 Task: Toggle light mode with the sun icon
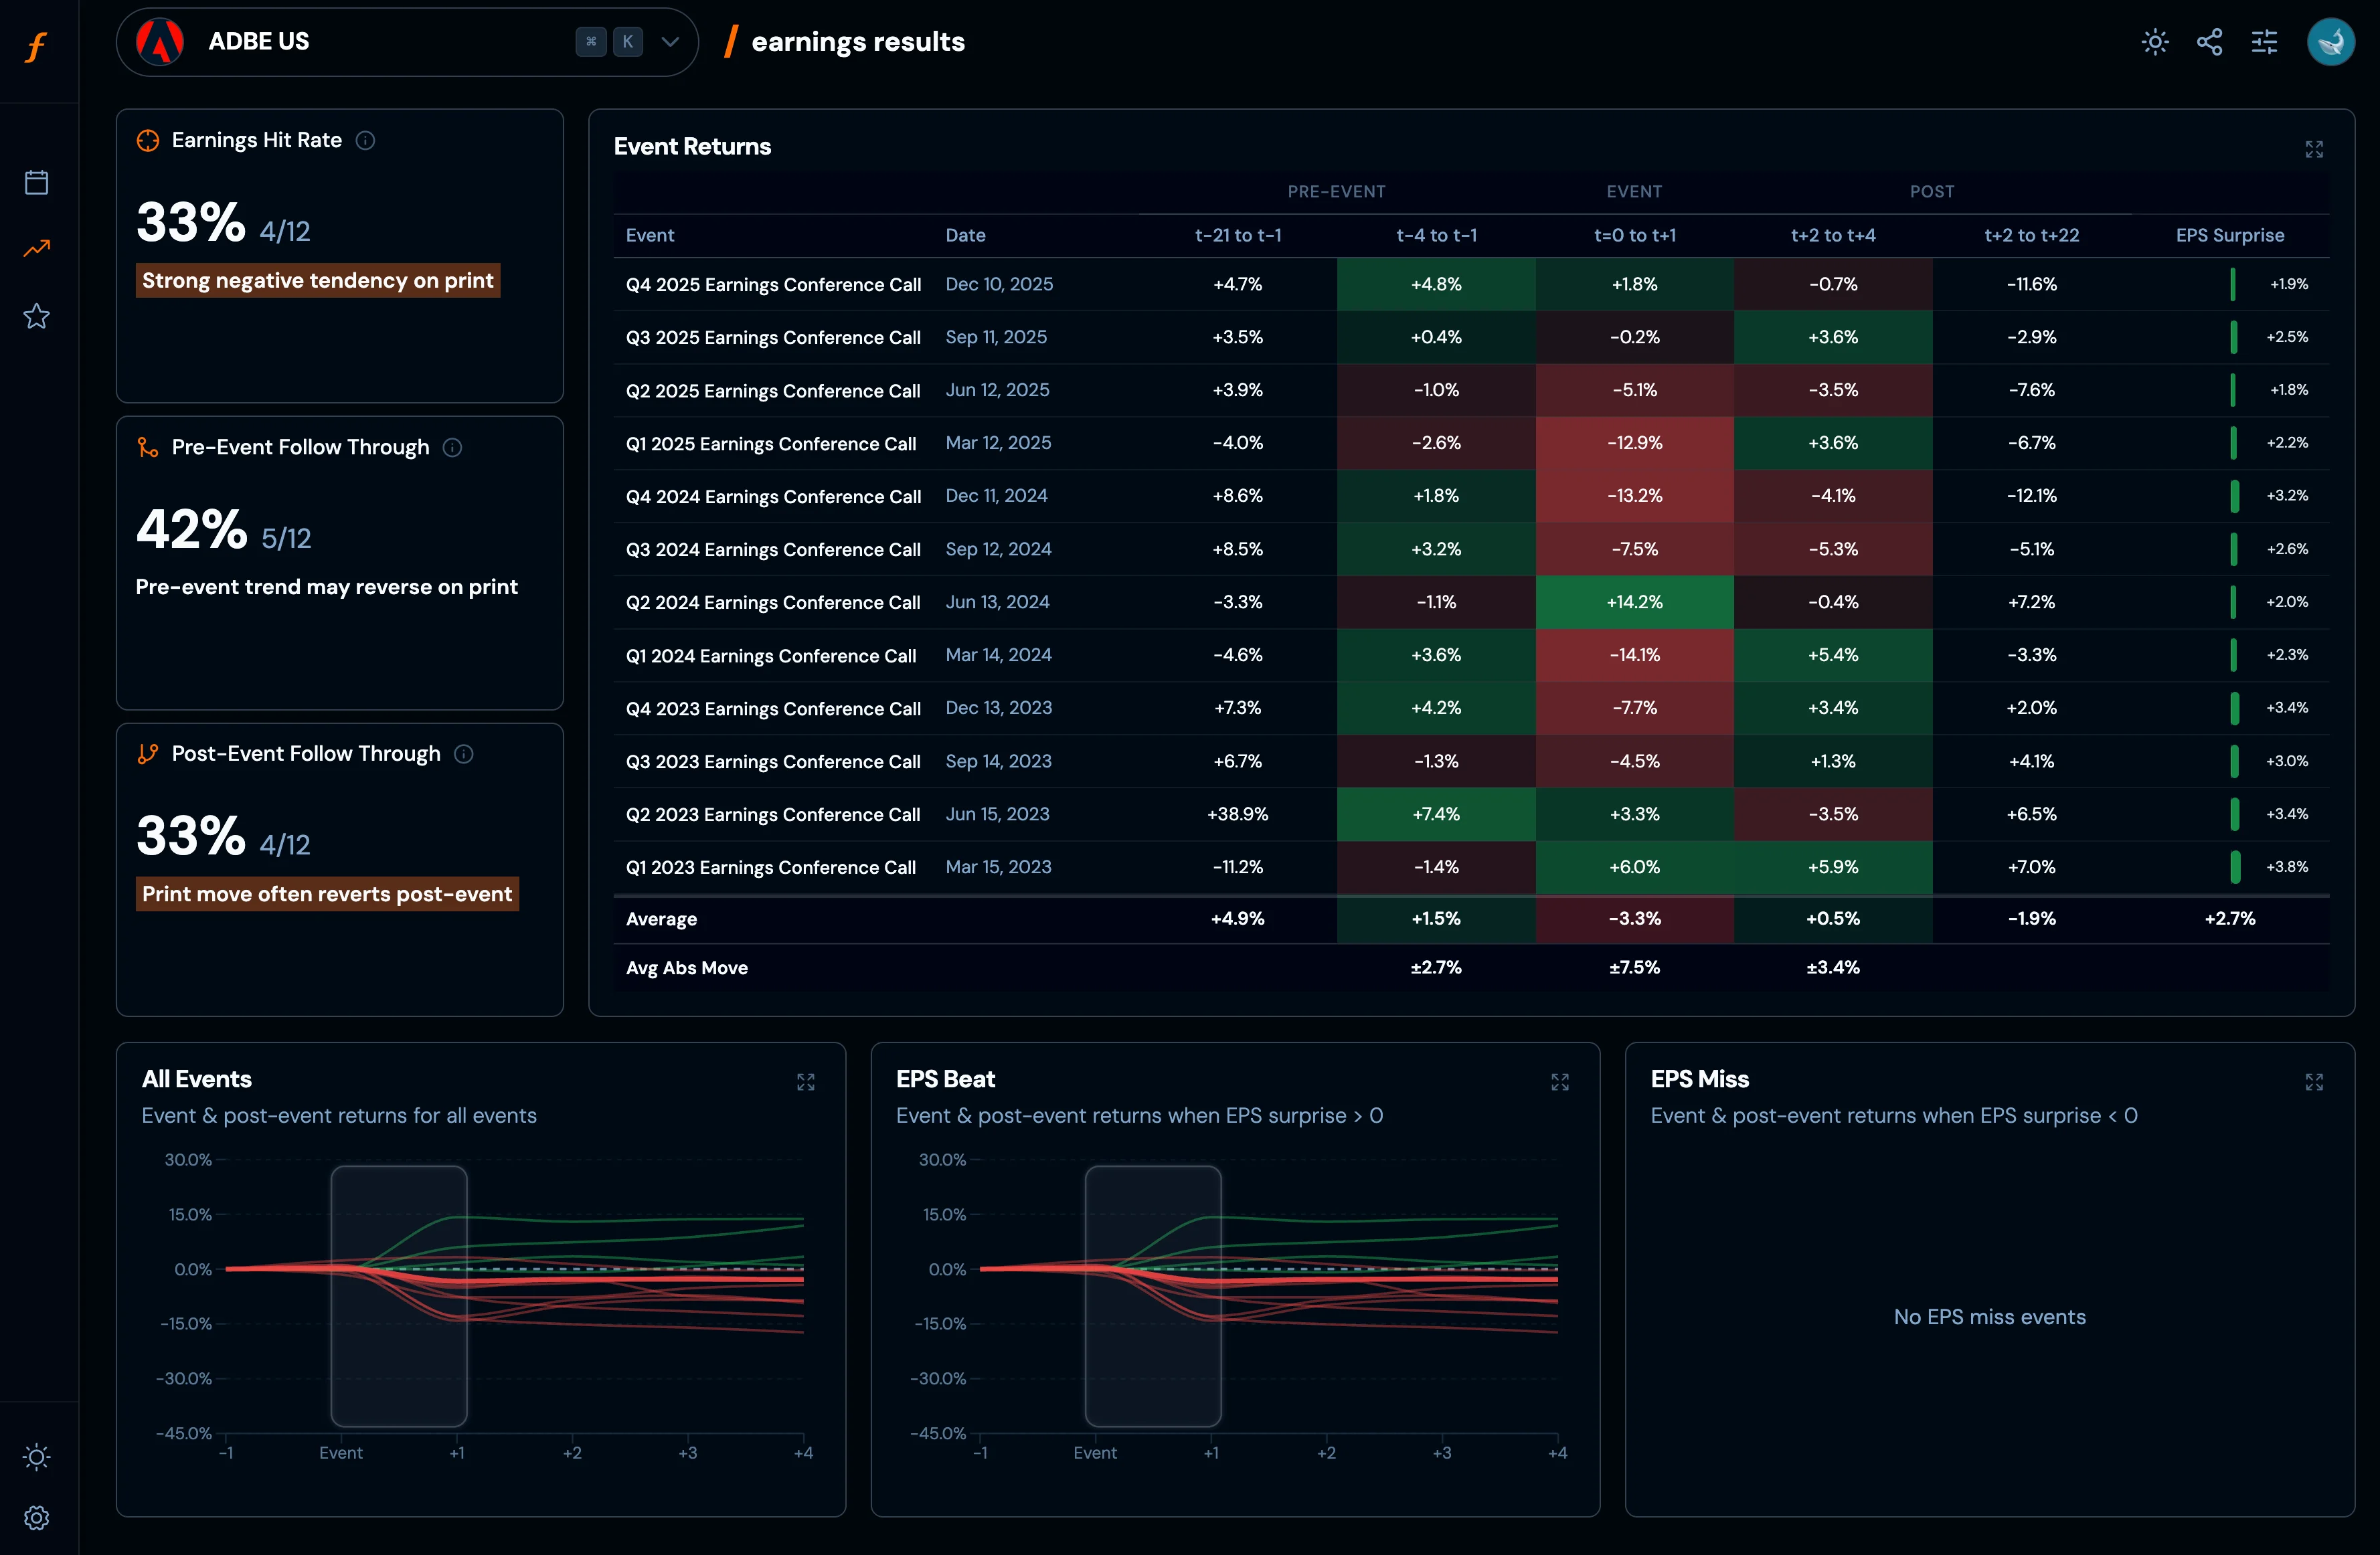(2155, 42)
